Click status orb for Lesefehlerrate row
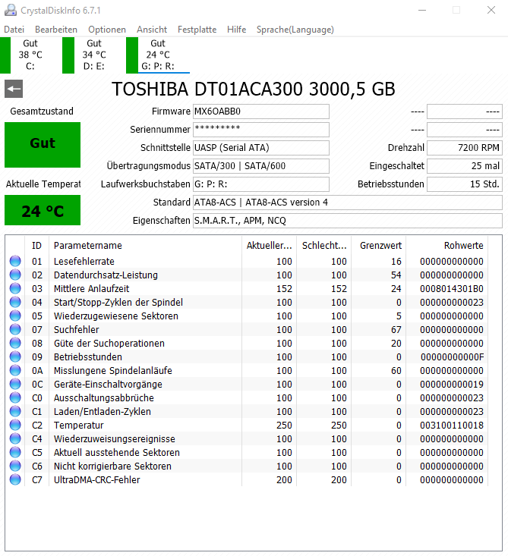Image resolution: width=508 pixels, height=556 pixels. point(15,262)
